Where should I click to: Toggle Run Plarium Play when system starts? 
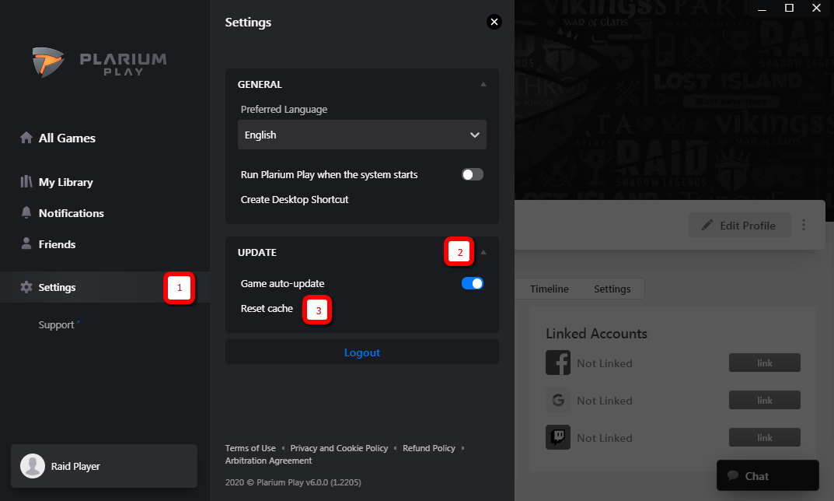click(x=473, y=174)
